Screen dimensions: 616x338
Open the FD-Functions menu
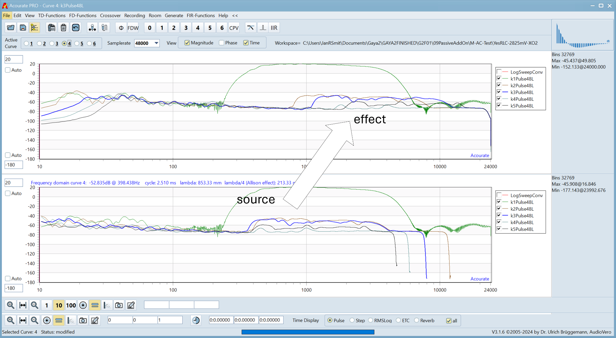(x=83, y=15)
